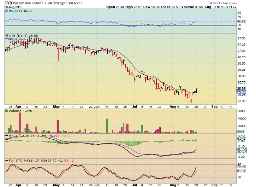256x187 pixels.
Task: Click the CYB (Daily) 25.50 panel label
Action: [23, 36]
